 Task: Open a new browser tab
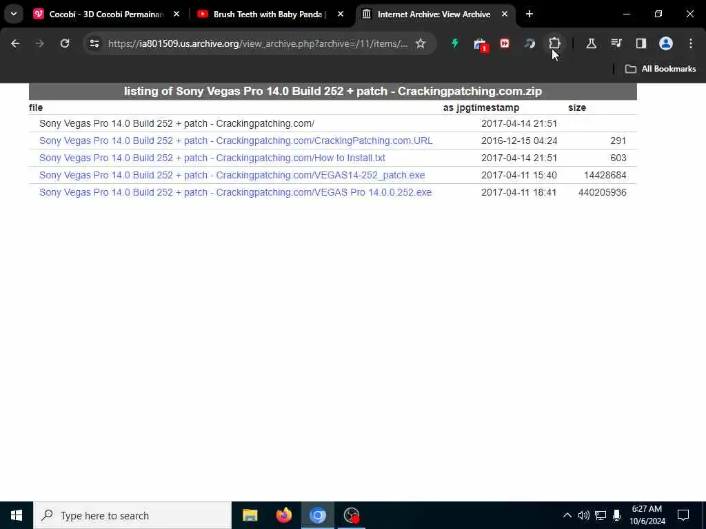[x=529, y=14]
